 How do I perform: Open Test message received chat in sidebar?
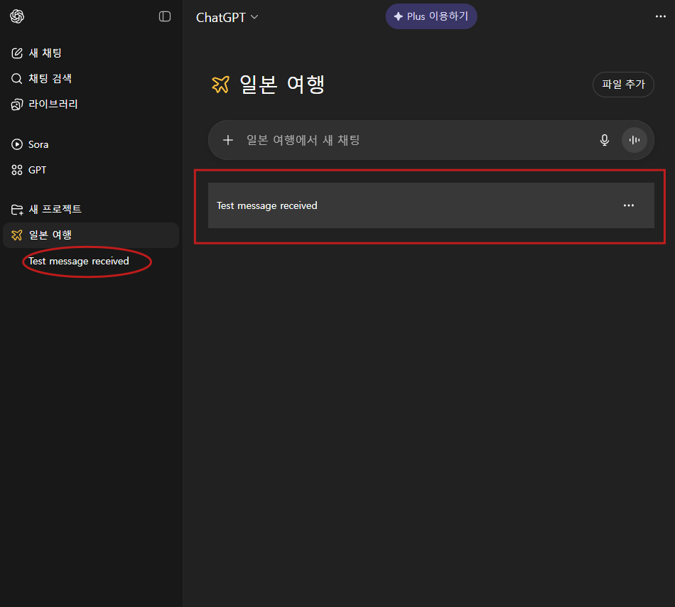(x=79, y=261)
